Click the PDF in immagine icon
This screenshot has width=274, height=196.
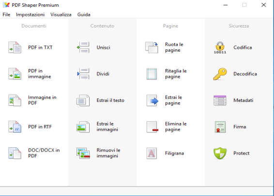15,74
